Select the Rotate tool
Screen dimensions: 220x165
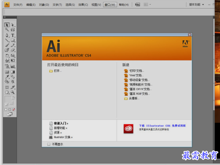(7, 55)
